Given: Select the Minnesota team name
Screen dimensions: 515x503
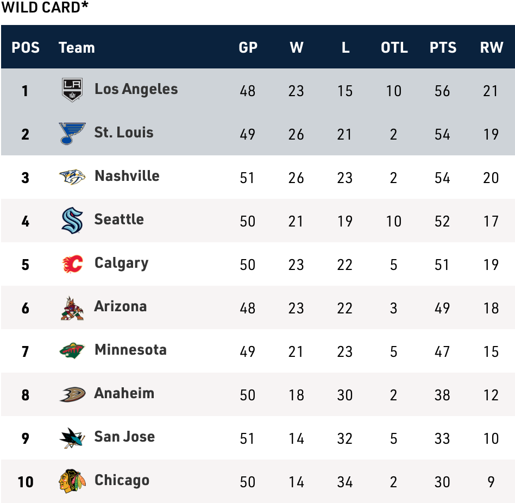Looking at the screenshot, I should click(130, 350).
